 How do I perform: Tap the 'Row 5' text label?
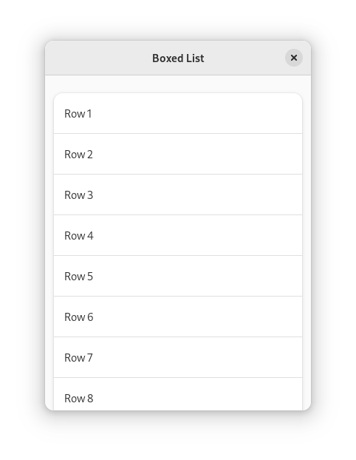78,277
